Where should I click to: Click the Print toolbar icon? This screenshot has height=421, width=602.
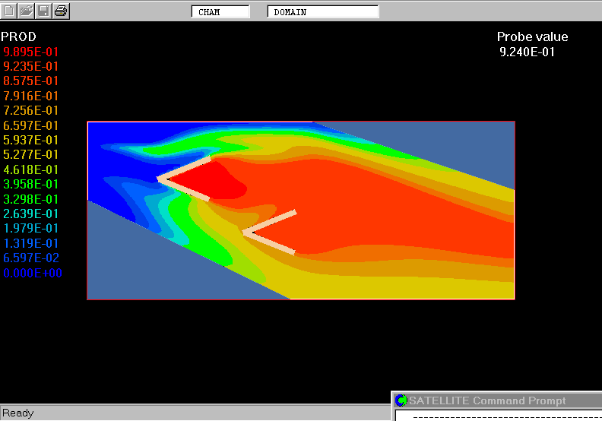click(x=62, y=11)
